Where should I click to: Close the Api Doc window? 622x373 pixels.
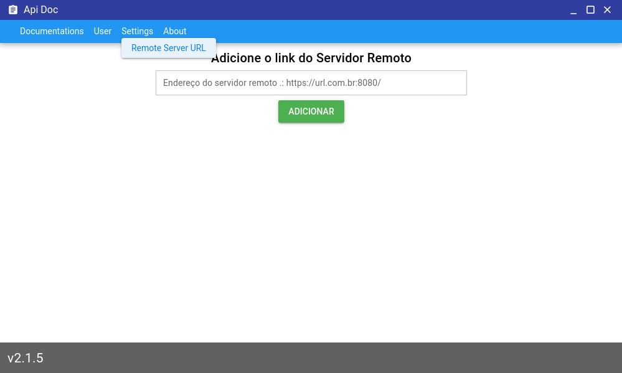[607, 9]
